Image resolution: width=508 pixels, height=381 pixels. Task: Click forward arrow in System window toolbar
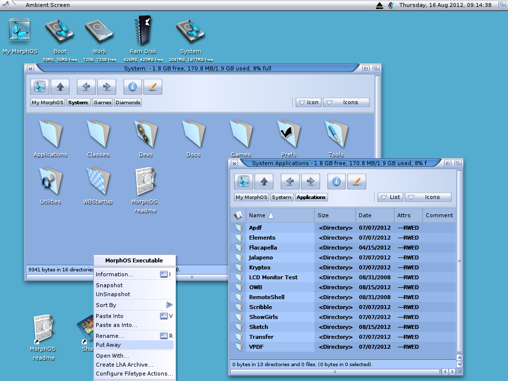[x=107, y=86]
